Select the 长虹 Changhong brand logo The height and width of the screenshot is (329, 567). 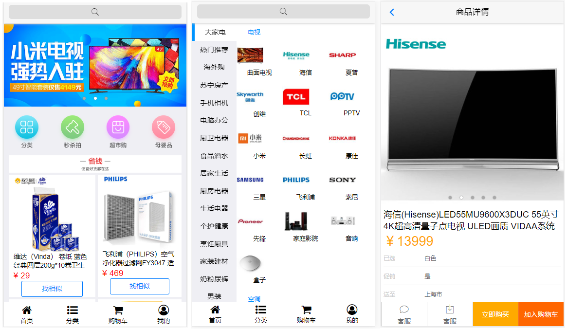[x=296, y=138]
